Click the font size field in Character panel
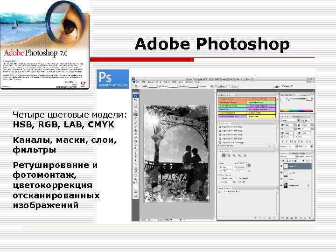This screenshot has width=336, height=252. (289, 125)
